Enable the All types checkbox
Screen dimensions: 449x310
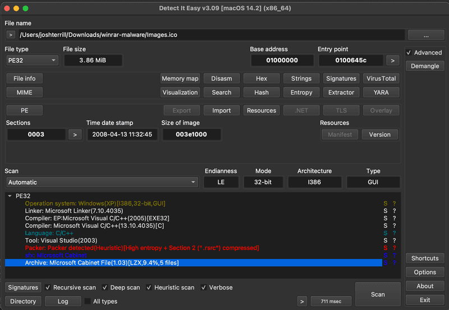88,302
